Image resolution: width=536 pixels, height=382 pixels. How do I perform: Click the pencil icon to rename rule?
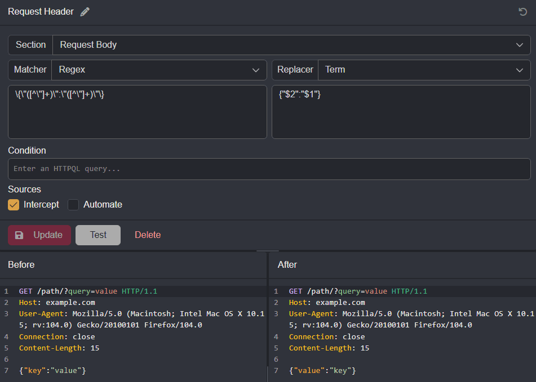click(x=85, y=12)
